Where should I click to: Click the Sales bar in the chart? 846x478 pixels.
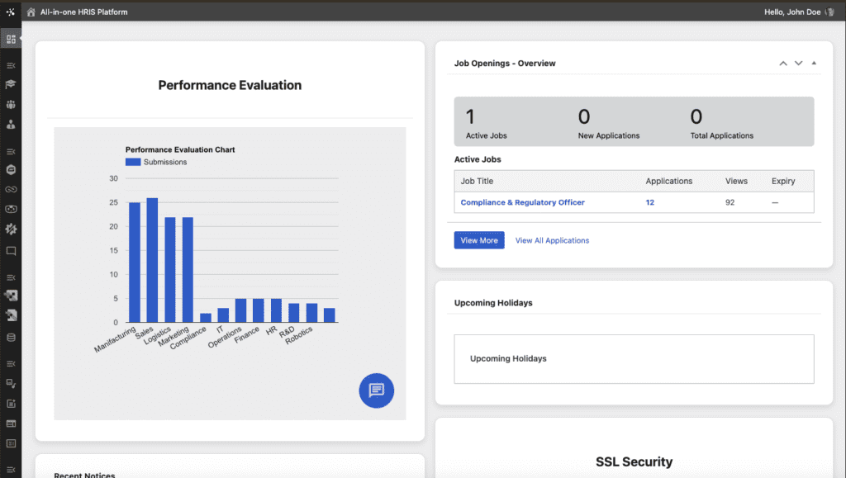click(x=152, y=260)
